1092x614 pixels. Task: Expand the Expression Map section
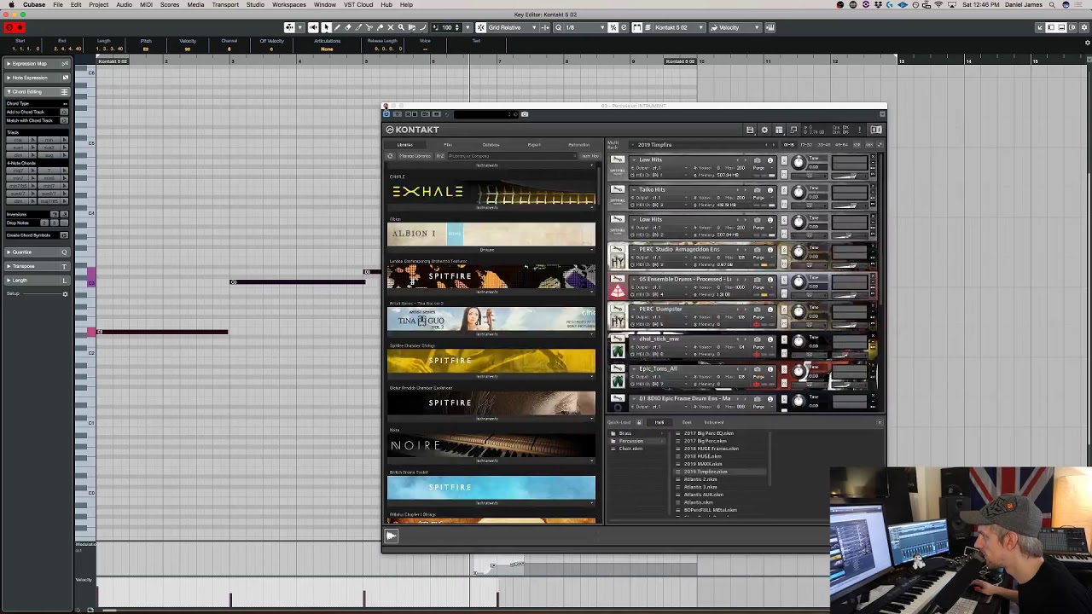38,64
